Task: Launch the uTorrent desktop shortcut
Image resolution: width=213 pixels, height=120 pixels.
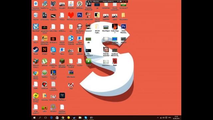Action: [45, 61]
